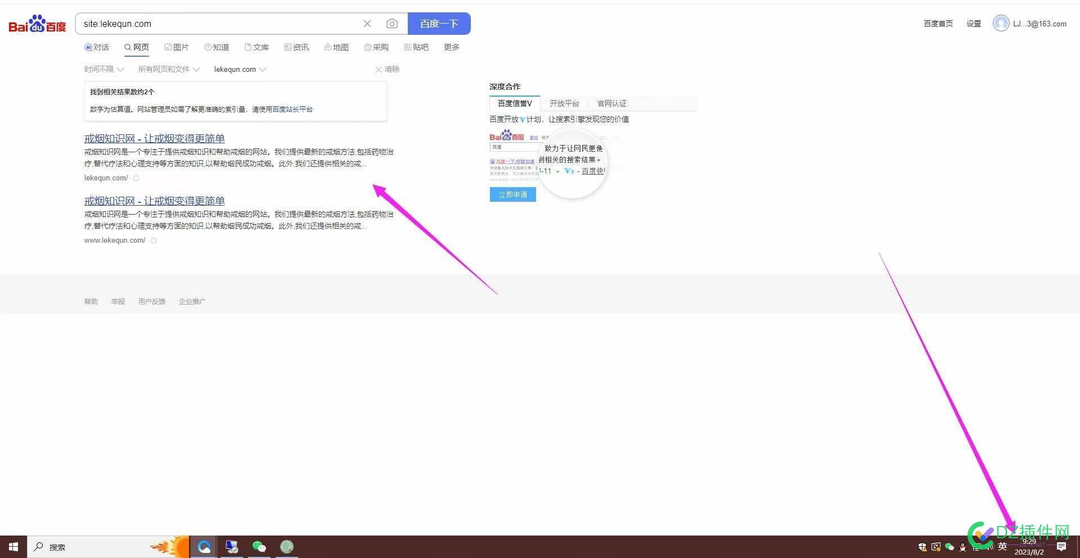Screen dimensions: 1080x558
Task: Click the sun search highlight icon in the taskbar
Action: click(170, 547)
